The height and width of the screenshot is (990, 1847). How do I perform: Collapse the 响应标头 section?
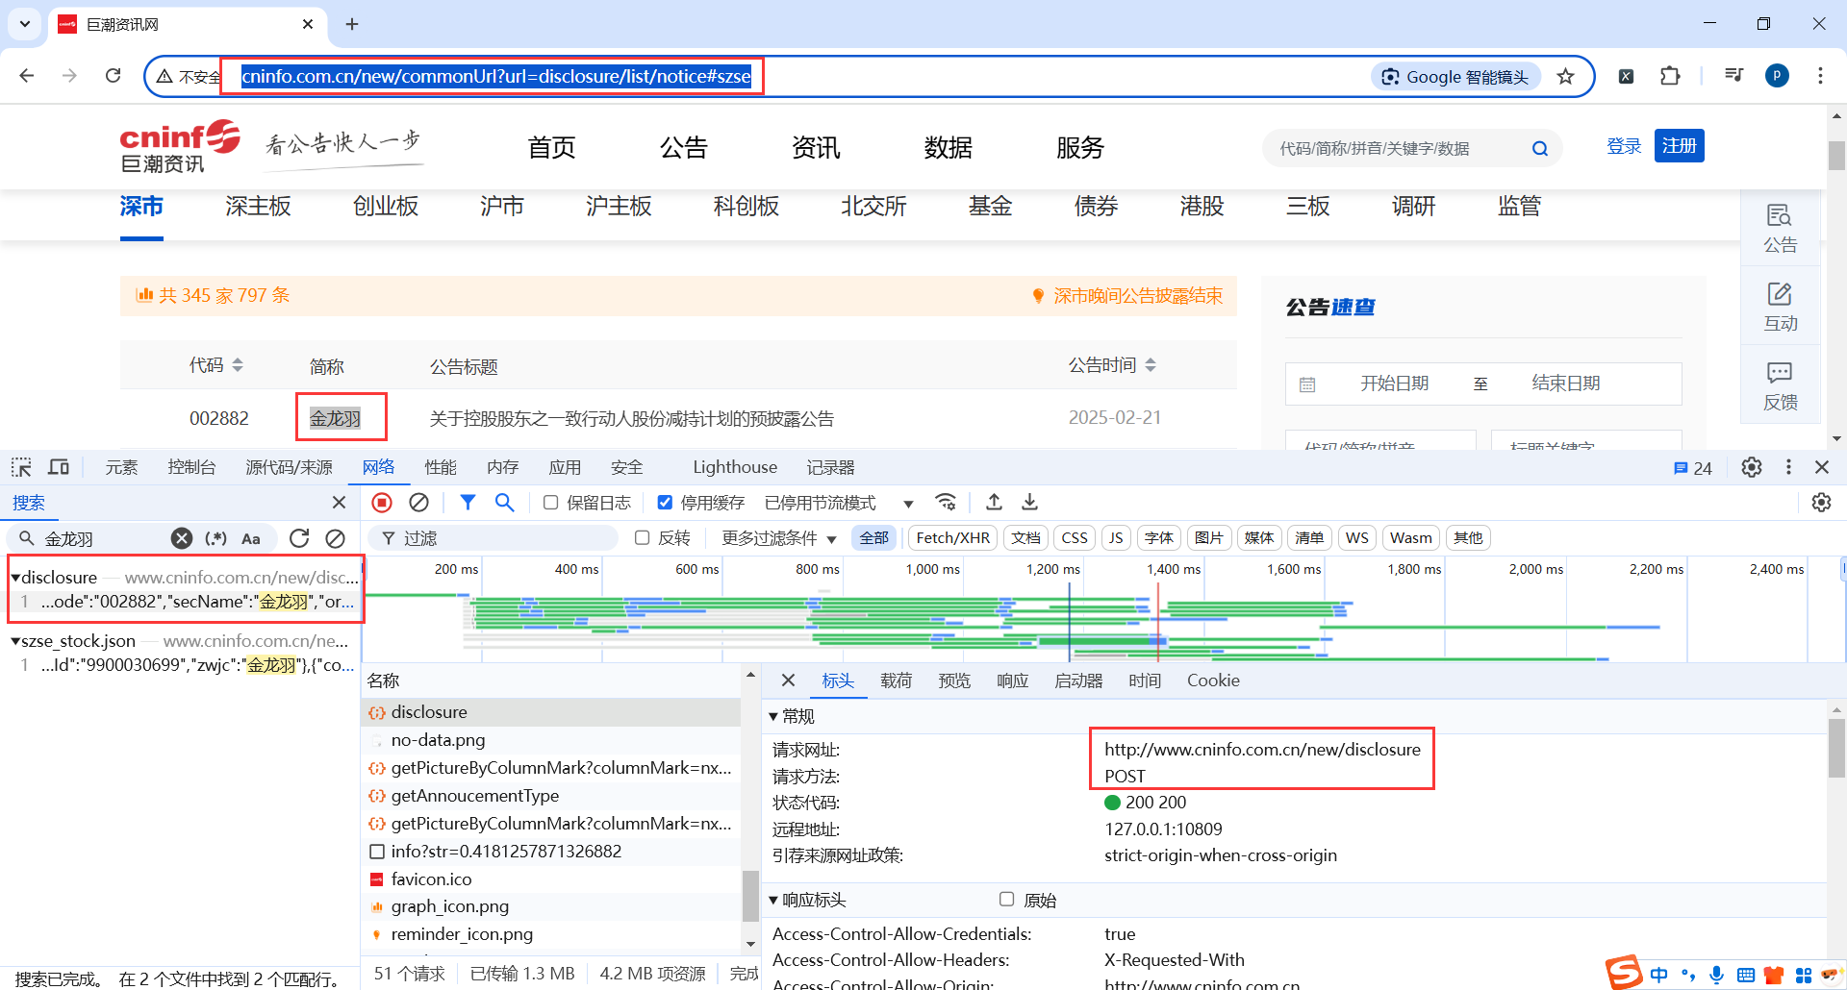(x=773, y=901)
